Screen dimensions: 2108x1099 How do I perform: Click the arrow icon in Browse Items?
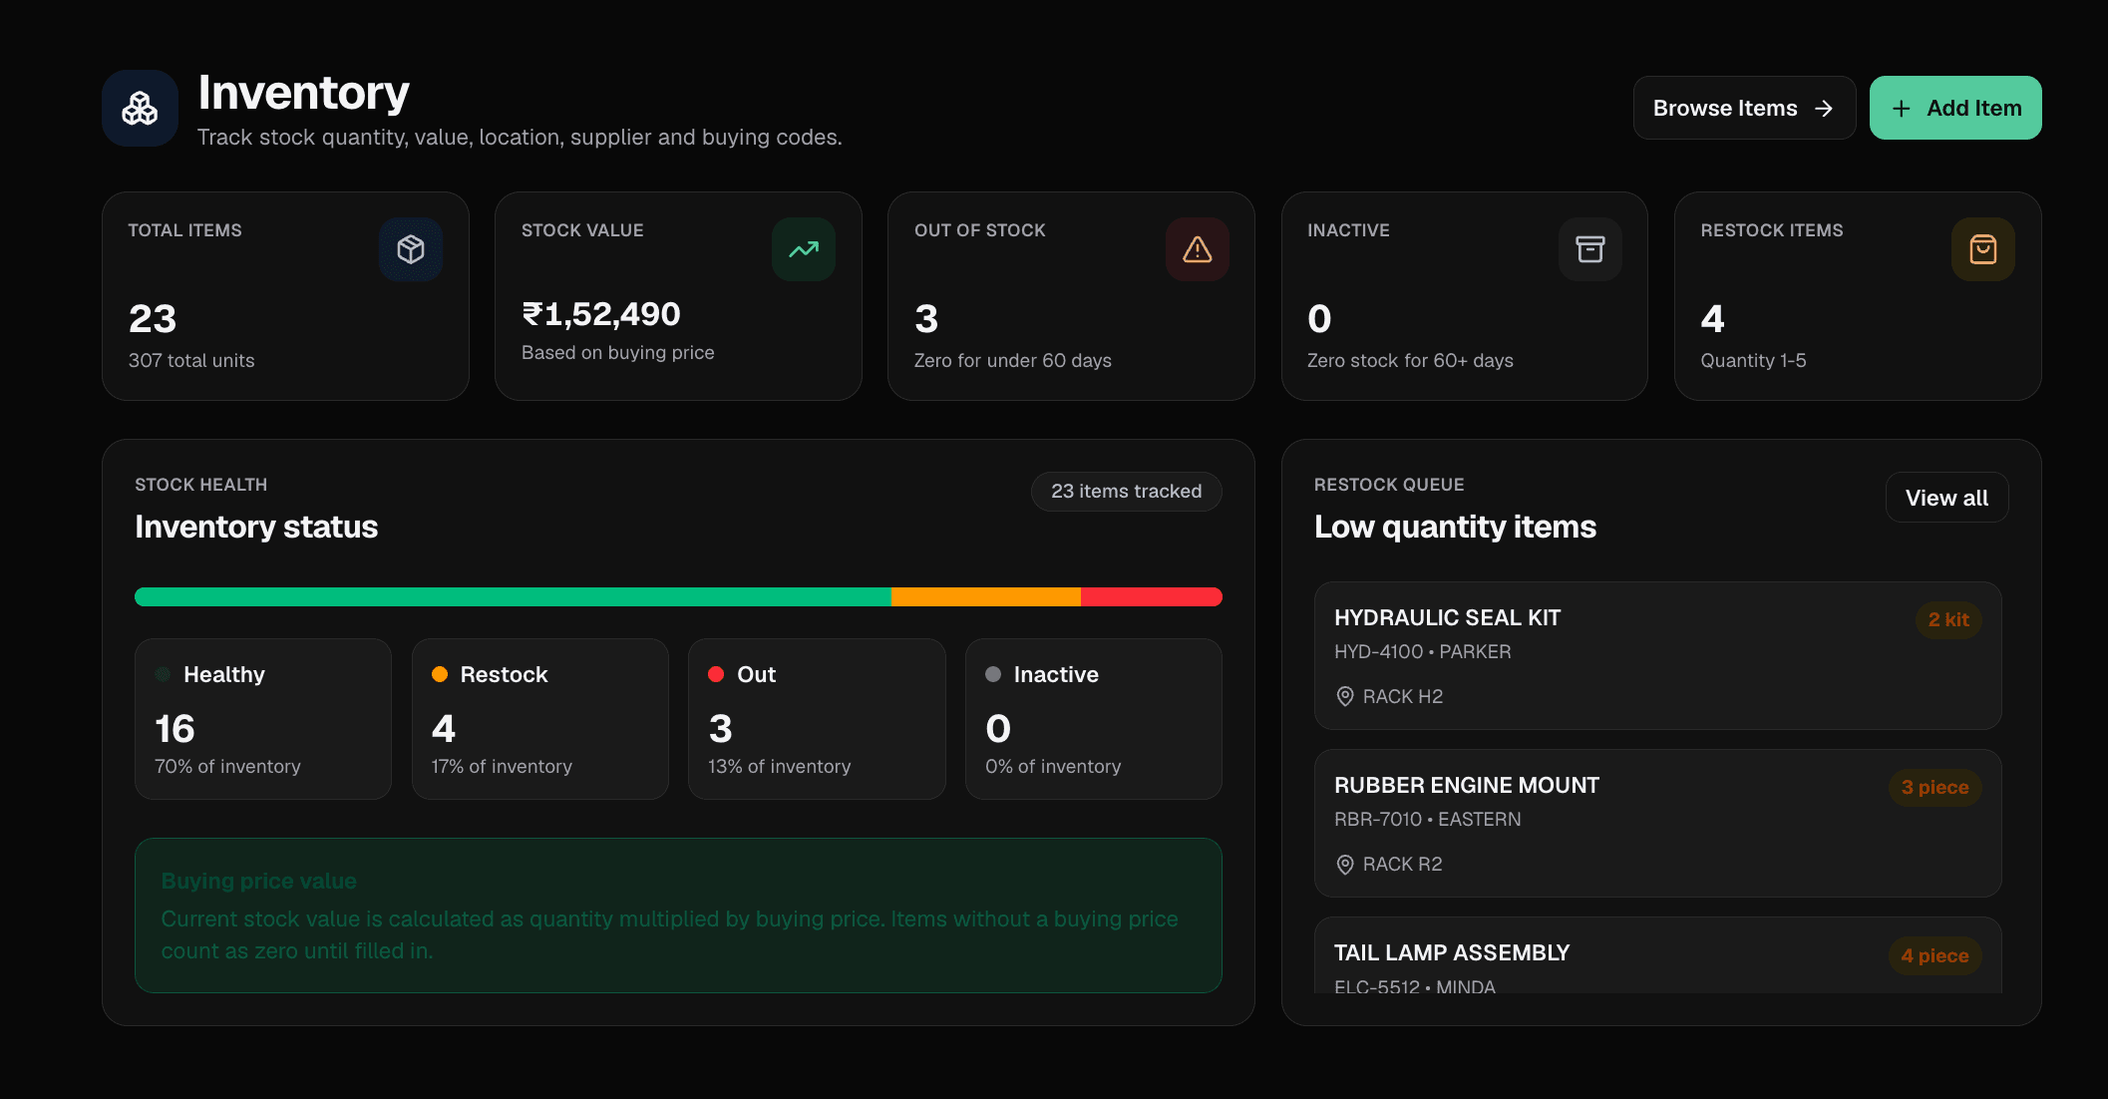[1824, 109]
